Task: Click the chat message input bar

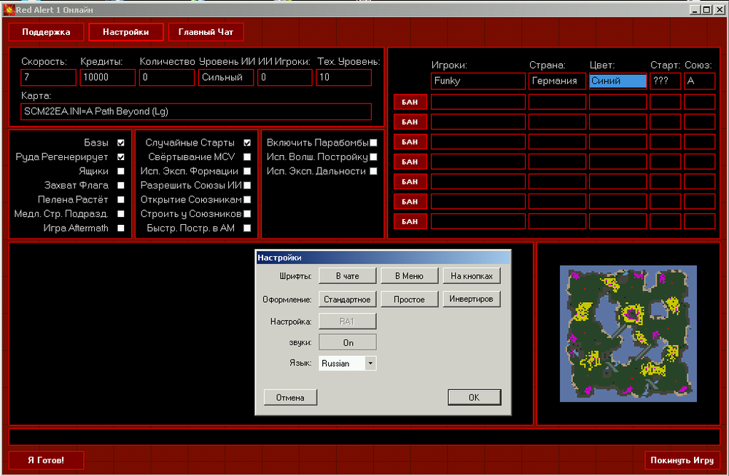Action: click(x=364, y=437)
